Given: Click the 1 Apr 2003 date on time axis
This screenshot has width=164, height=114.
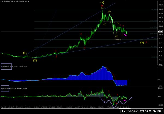Looking at the screenshot, I should click(x=52, y=107).
